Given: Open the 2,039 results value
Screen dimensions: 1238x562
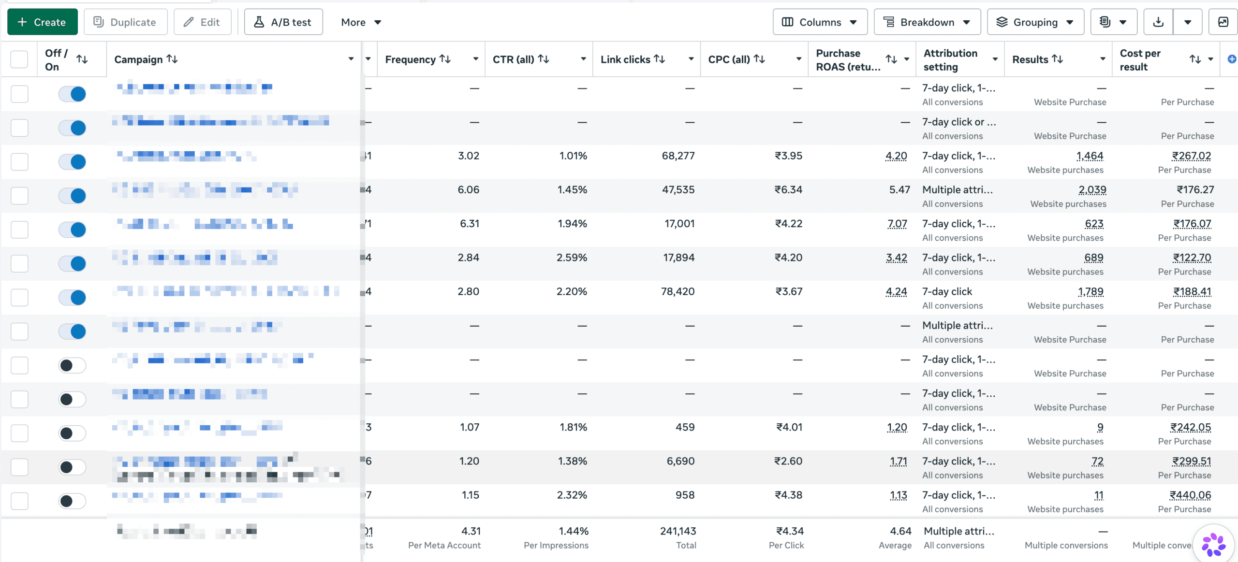Looking at the screenshot, I should pyautogui.click(x=1092, y=190).
